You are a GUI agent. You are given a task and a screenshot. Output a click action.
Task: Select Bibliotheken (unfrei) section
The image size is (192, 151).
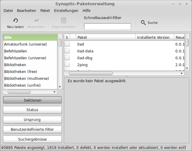click(30, 85)
